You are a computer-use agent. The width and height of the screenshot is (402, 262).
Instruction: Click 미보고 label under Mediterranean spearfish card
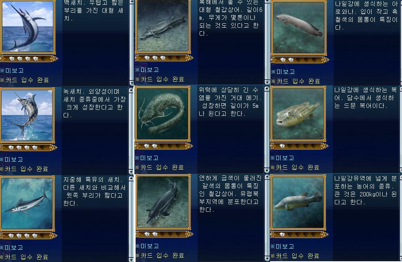(x=11, y=248)
